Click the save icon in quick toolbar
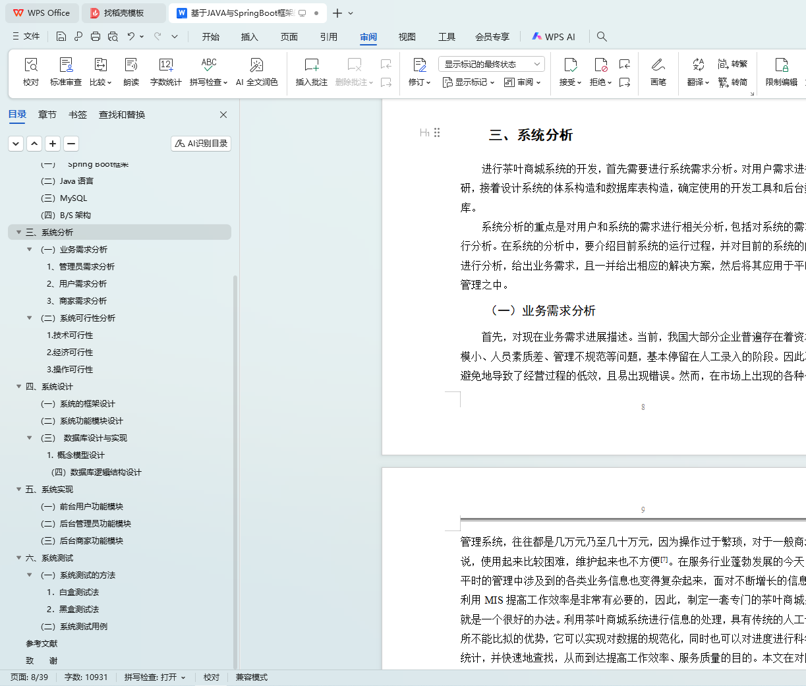This screenshot has height=686, width=806. click(61, 36)
